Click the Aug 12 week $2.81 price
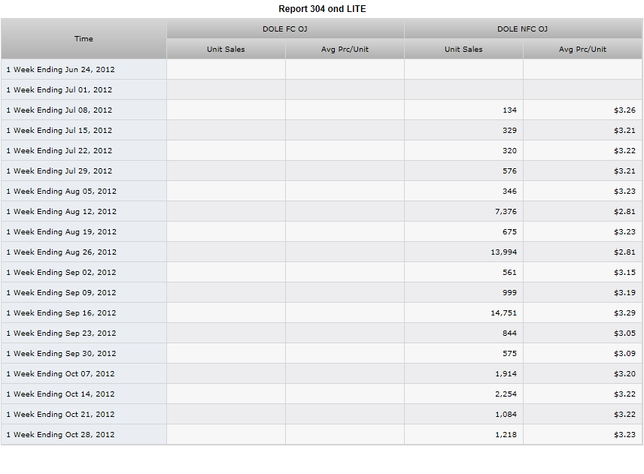644x474 pixels. (x=624, y=211)
